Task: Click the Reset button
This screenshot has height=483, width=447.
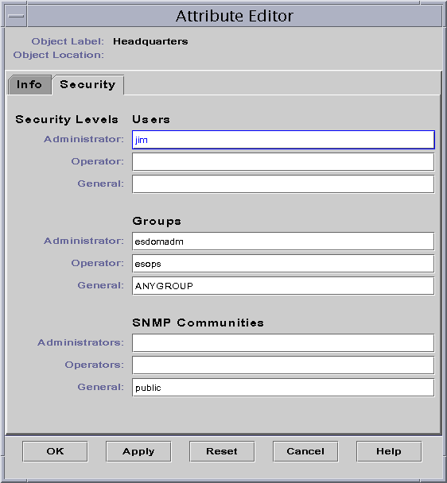Action: point(222,451)
